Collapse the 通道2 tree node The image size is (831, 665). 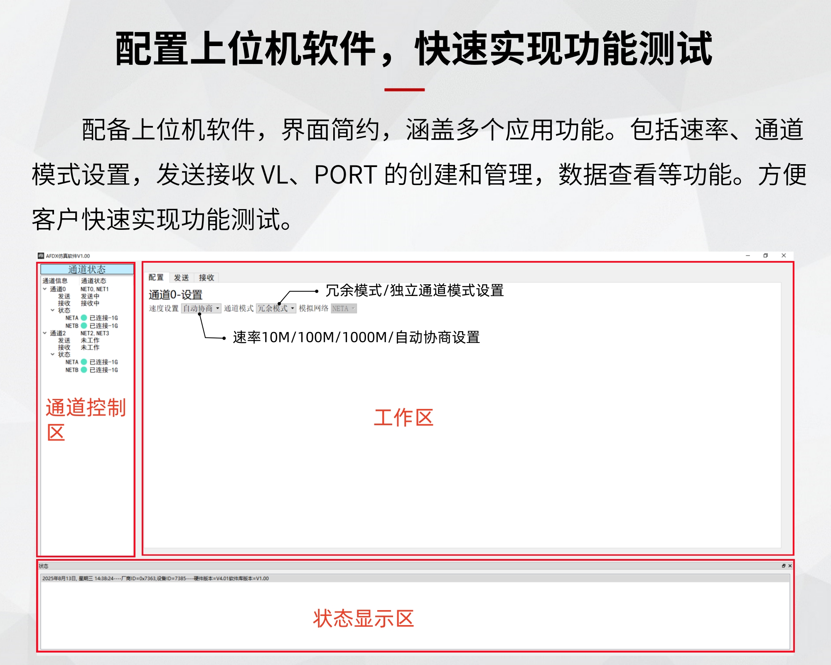click(x=45, y=333)
